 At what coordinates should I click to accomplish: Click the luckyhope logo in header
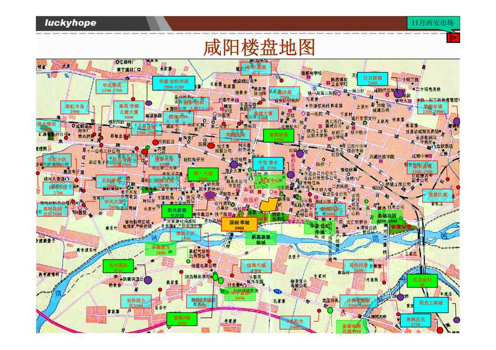point(71,23)
